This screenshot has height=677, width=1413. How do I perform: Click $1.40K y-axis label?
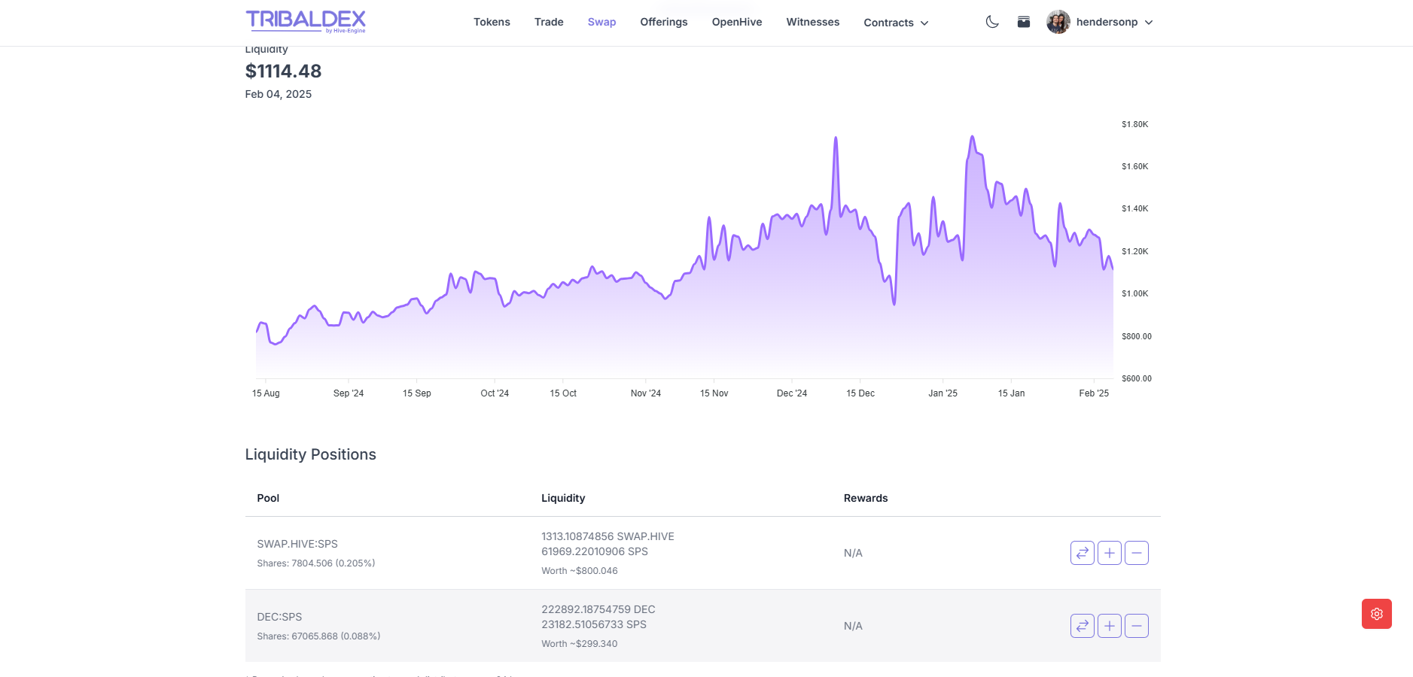coord(1134,208)
